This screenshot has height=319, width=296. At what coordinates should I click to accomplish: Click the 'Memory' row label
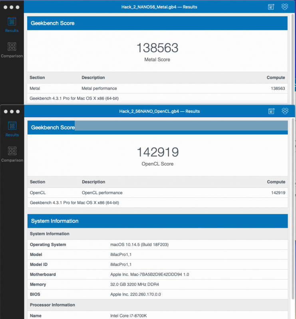pos(38,284)
